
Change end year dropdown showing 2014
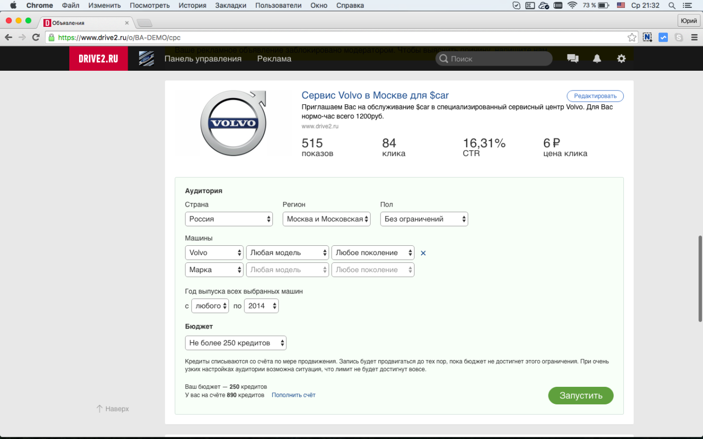(x=261, y=306)
